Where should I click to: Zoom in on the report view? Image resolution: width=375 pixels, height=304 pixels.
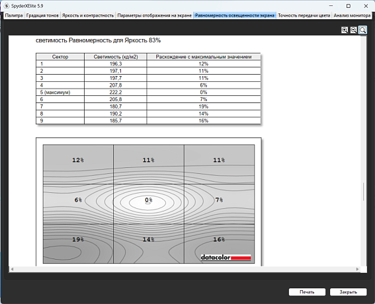(x=345, y=30)
